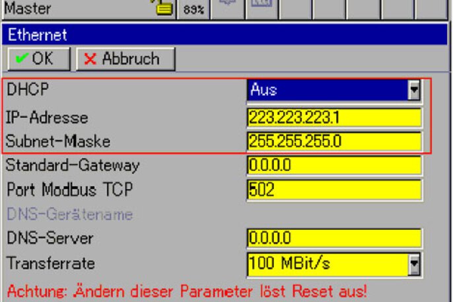
Task: Edit the DNS-Server address field
Action: pyautogui.click(x=334, y=238)
